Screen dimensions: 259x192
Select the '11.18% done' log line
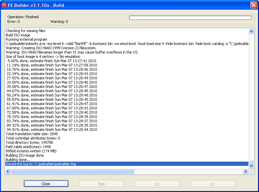click(127, 65)
